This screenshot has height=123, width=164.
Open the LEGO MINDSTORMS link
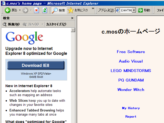(131, 71)
